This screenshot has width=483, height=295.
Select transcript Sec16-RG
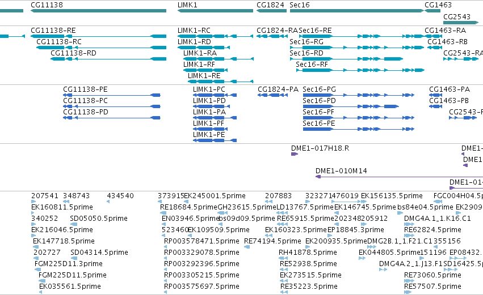[306, 42]
